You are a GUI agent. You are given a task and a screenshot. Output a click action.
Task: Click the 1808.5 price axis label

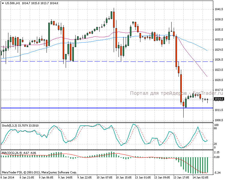point(218,120)
